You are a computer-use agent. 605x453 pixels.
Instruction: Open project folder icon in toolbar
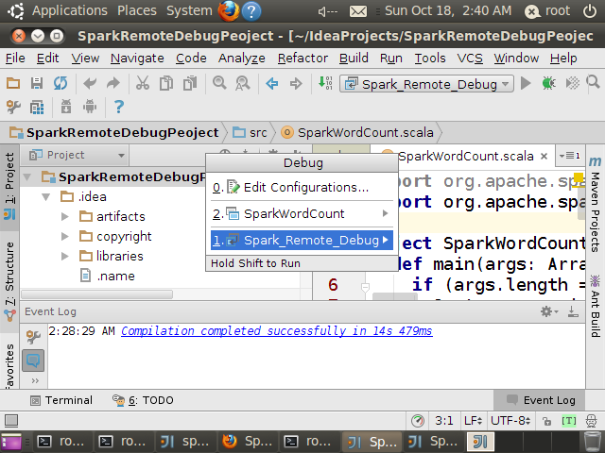click(x=13, y=83)
